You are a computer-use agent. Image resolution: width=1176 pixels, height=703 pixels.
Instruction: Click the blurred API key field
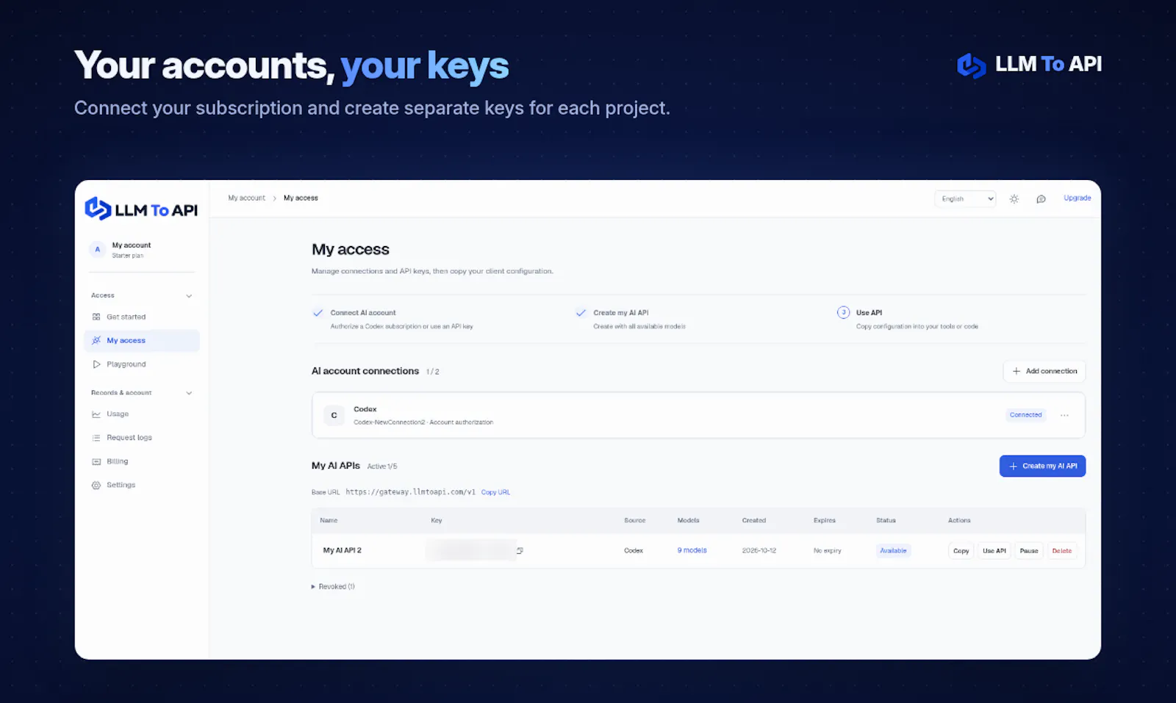tap(470, 550)
